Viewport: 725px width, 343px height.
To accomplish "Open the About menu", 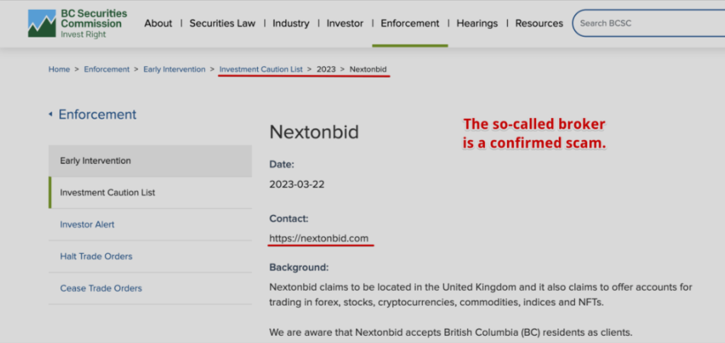I will [158, 23].
